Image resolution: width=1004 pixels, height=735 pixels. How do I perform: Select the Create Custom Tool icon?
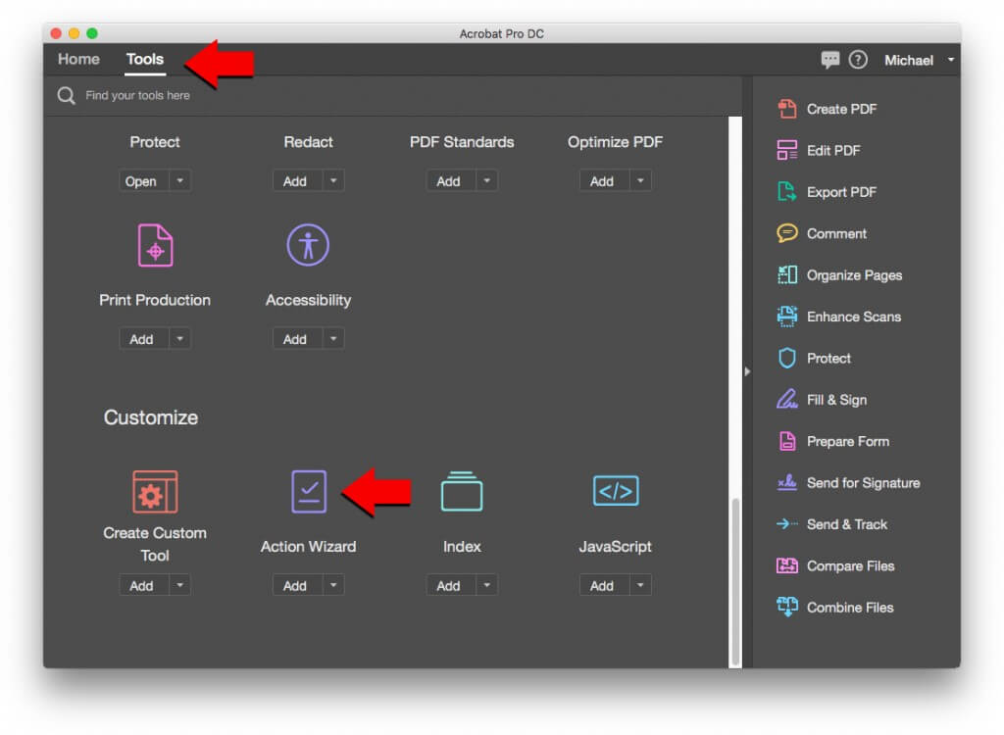point(155,492)
